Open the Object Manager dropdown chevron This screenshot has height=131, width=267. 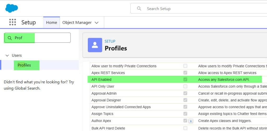96,23
